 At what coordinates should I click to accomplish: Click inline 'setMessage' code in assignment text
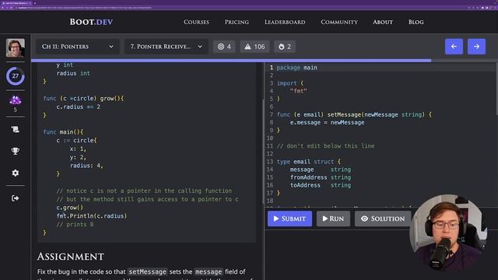click(x=147, y=271)
